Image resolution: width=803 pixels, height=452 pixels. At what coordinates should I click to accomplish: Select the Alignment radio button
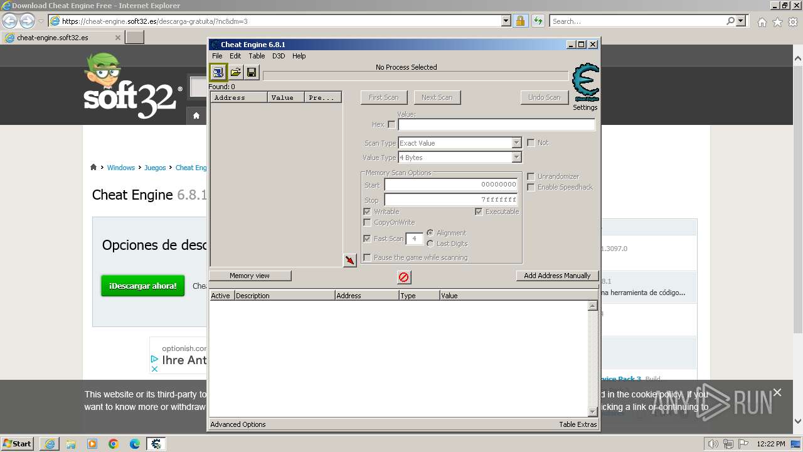point(430,233)
